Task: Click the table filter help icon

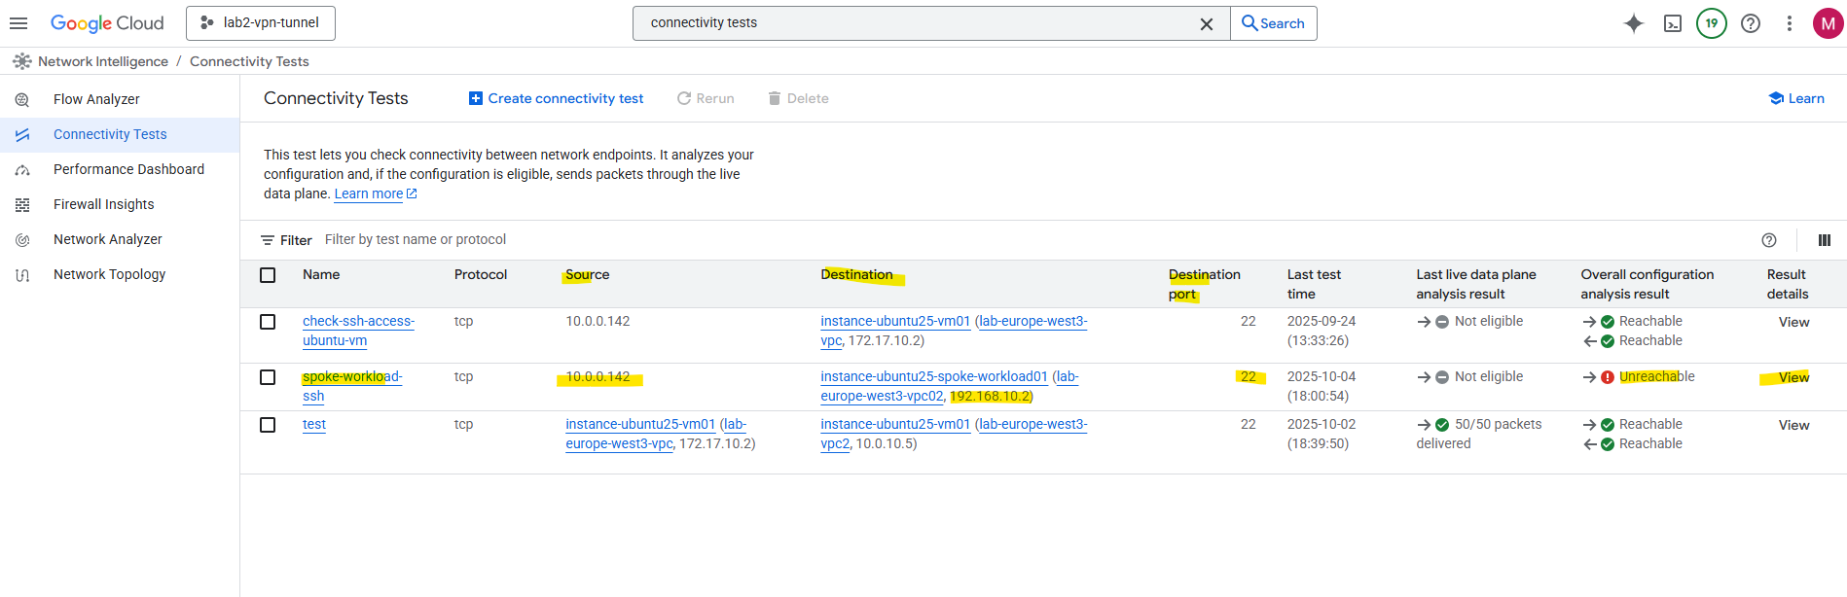Action: 1768,240
